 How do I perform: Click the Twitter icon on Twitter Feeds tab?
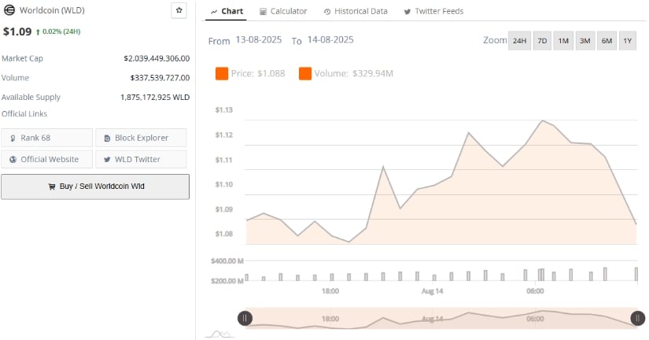click(407, 12)
